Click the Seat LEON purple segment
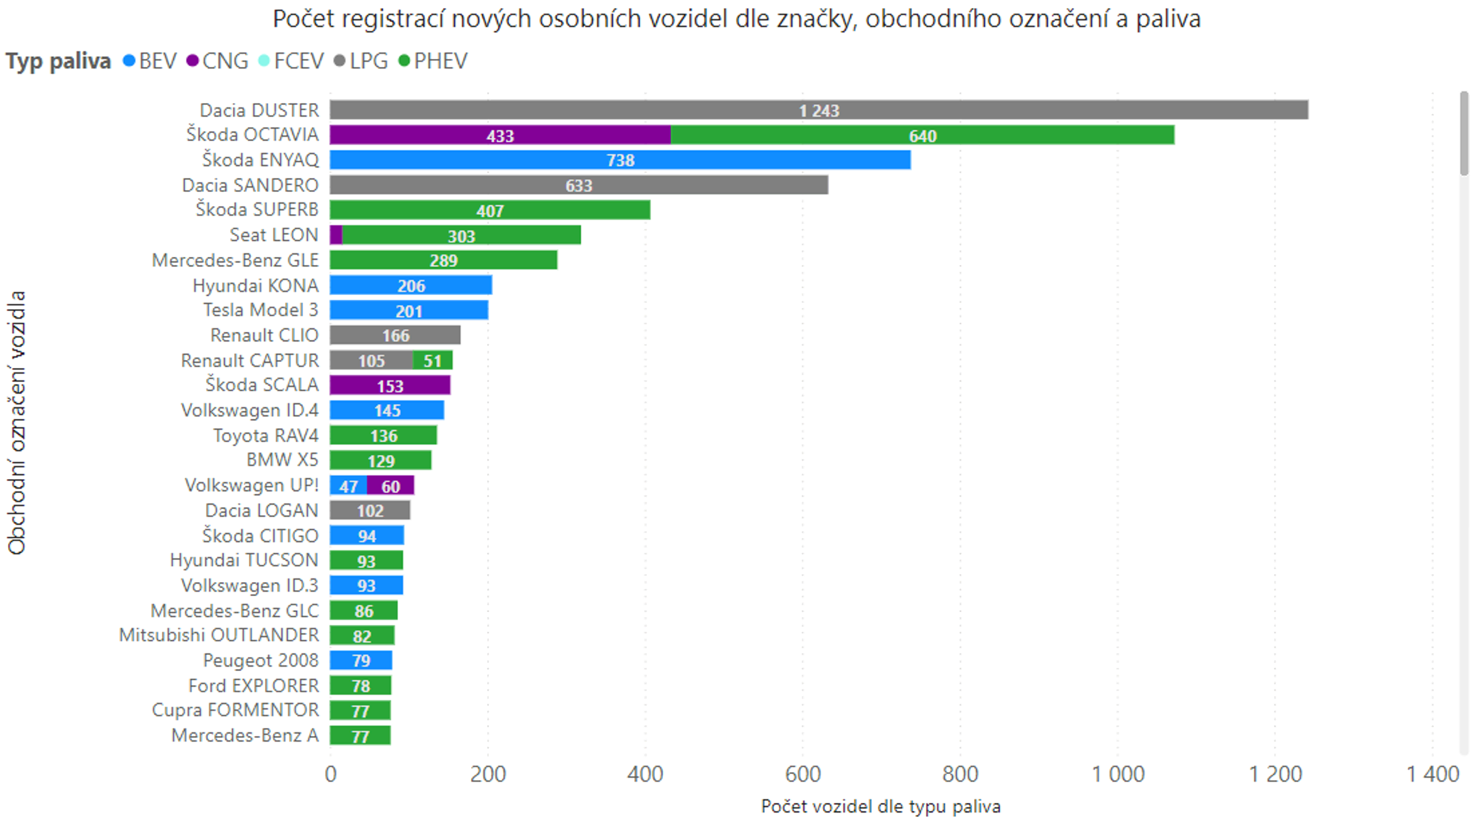The height and width of the screenshot is (820, 1472). point(335,236)
